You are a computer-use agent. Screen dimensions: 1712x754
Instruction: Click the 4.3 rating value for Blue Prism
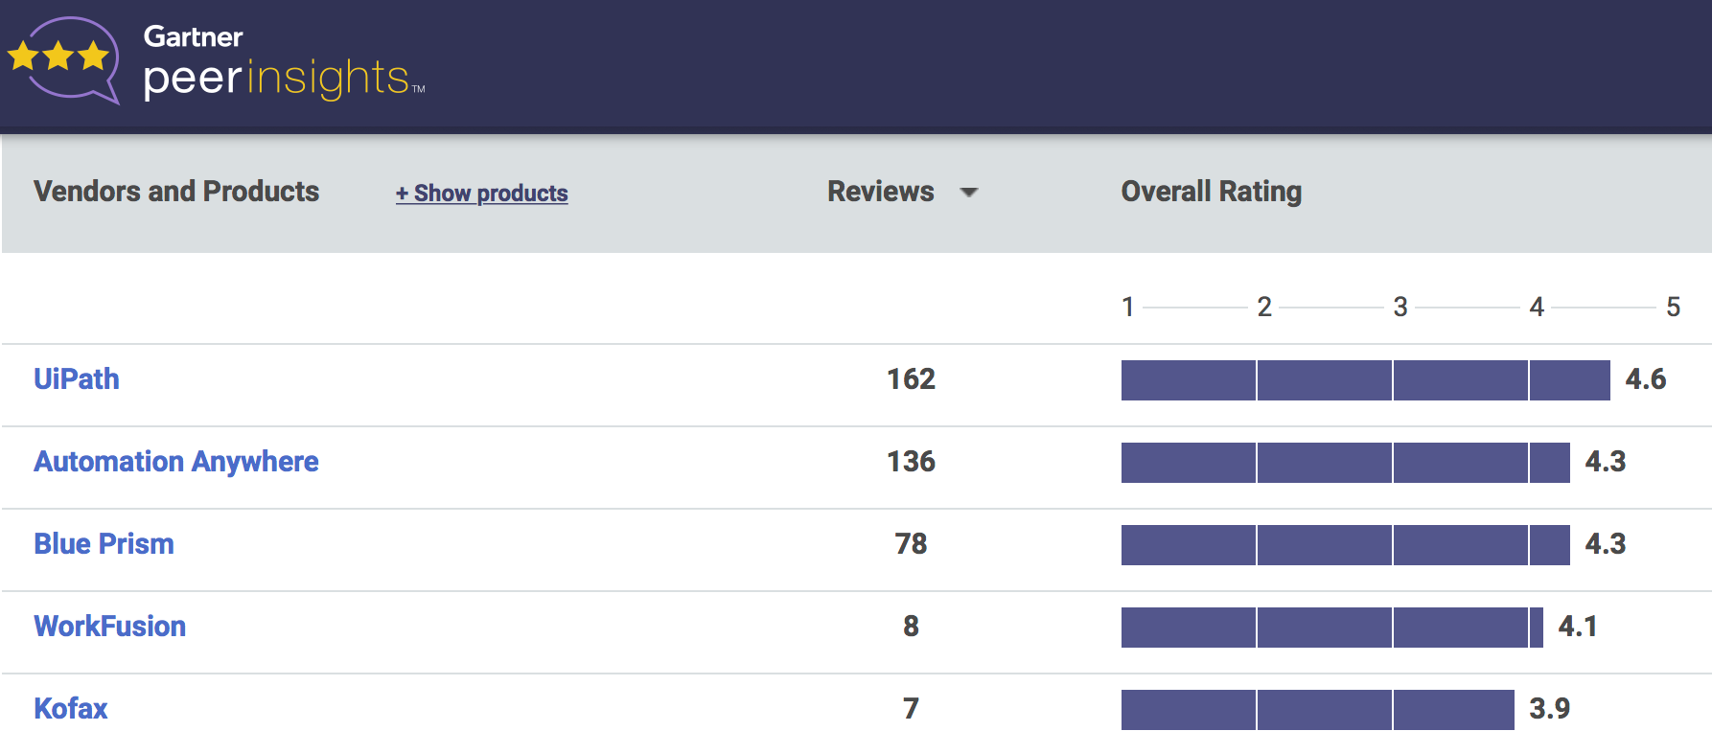click(x=1606, y=544)
